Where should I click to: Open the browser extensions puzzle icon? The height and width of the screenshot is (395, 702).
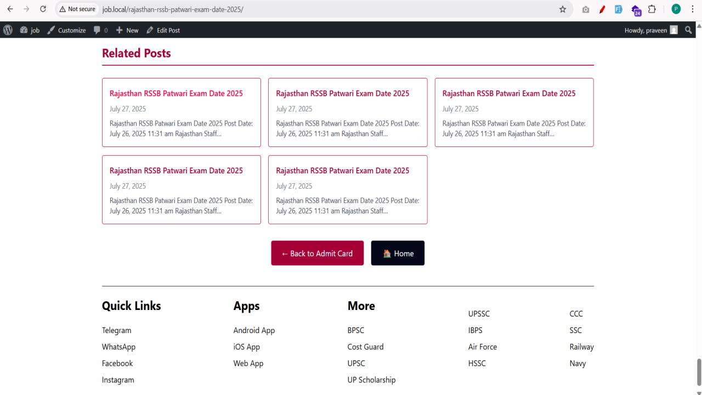[652, 9]
